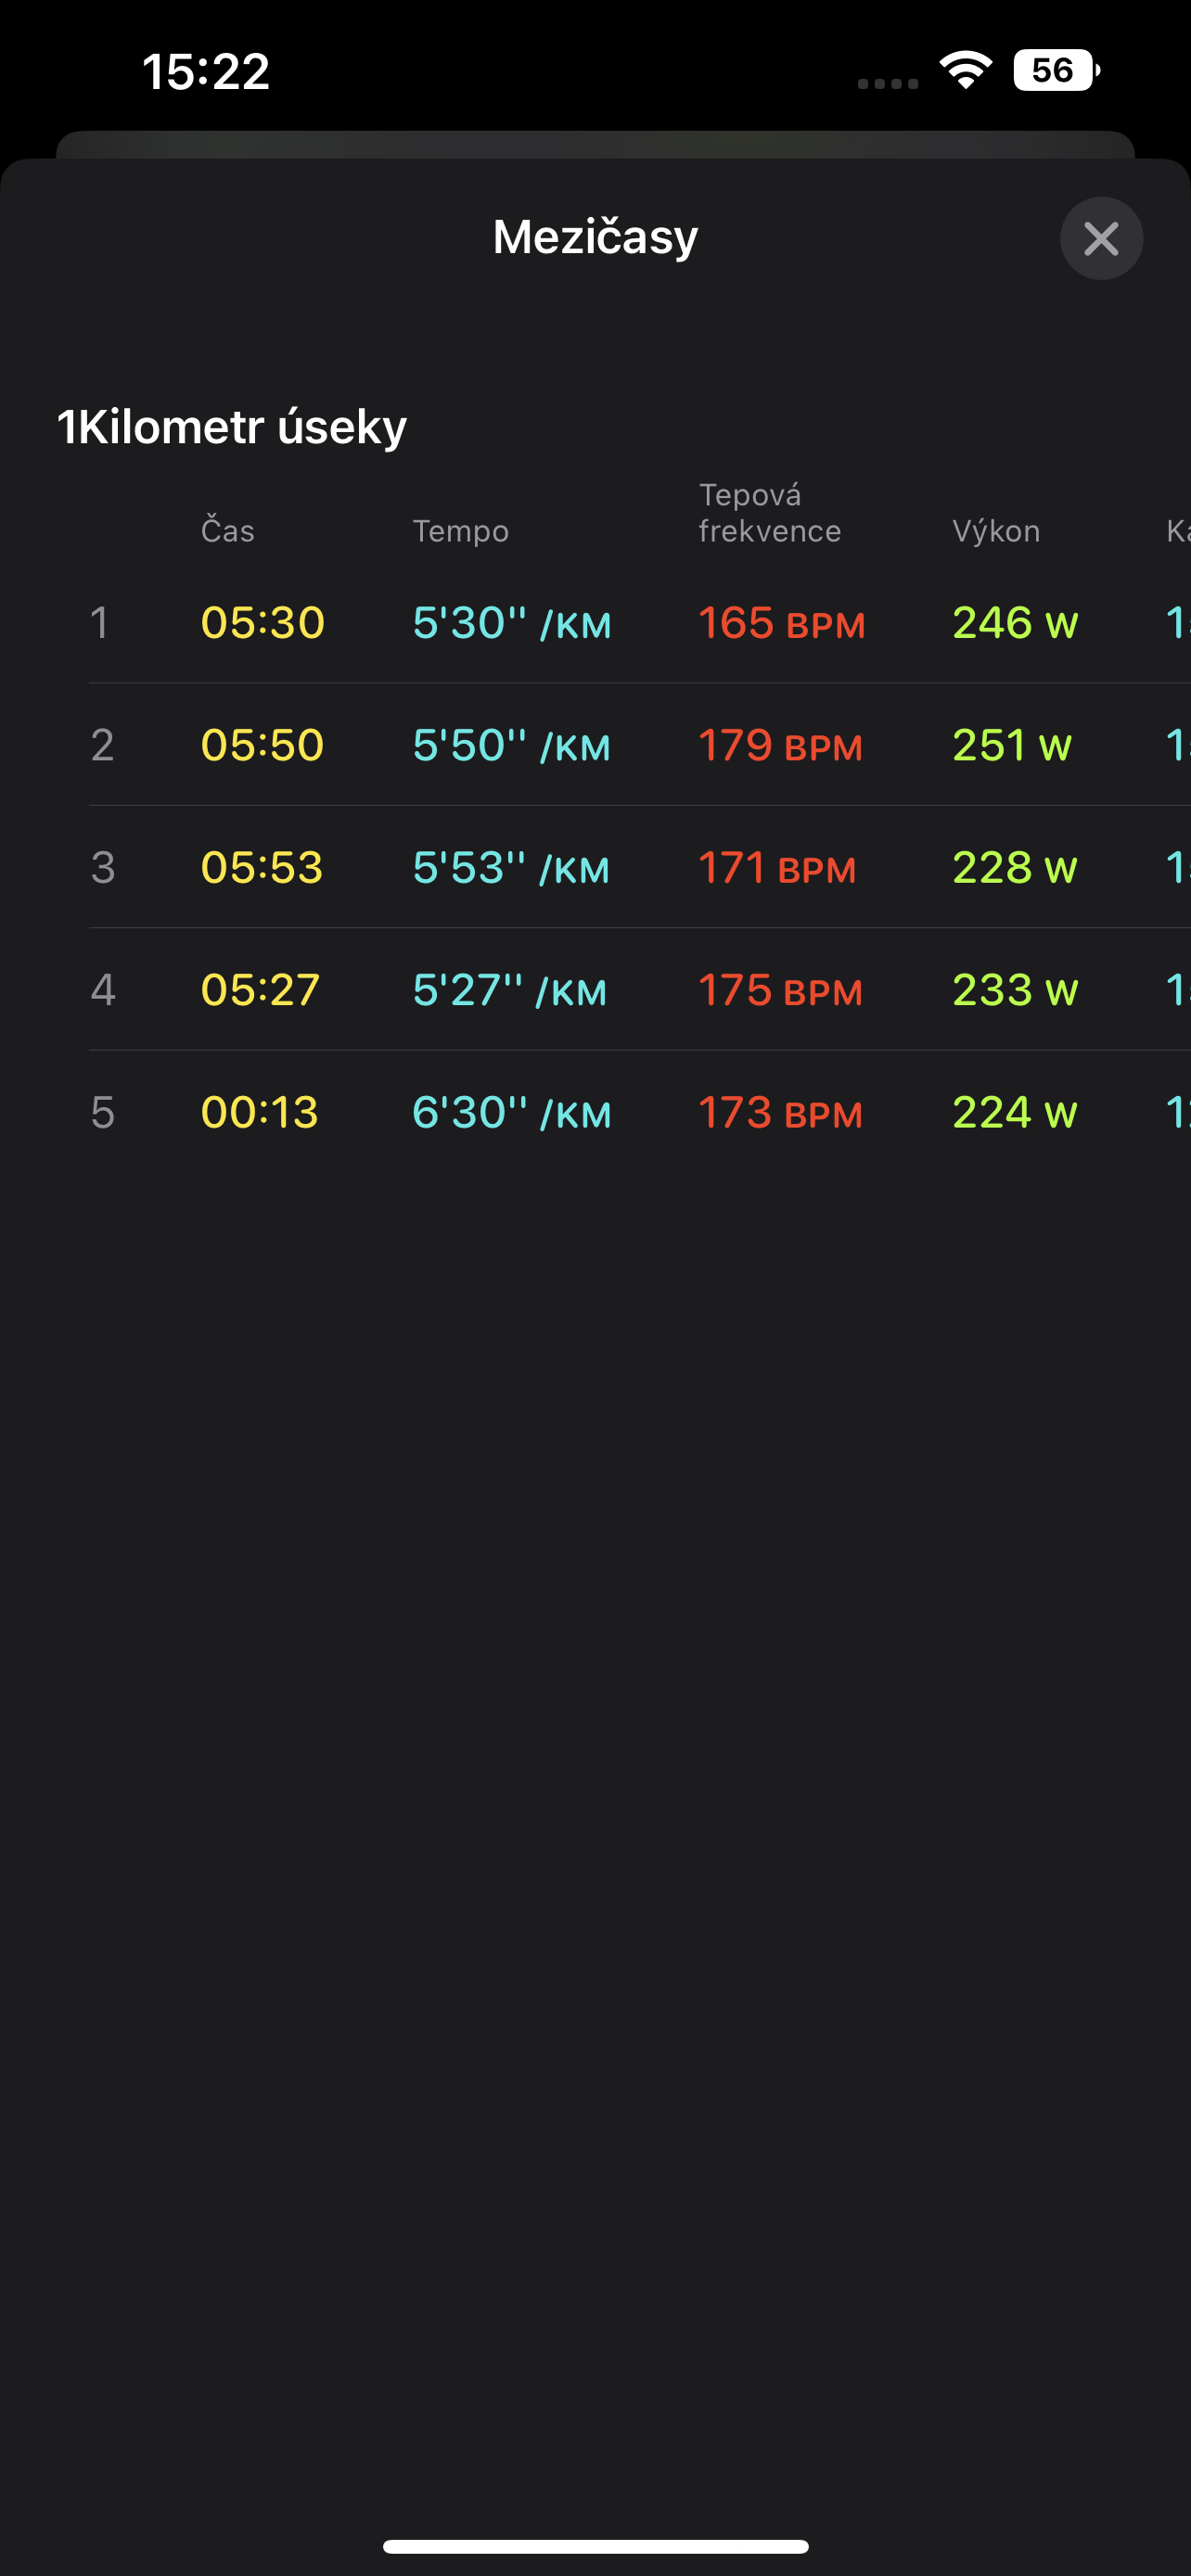Tap split 5 power 224 W
Viewport: 1191px width, 2576px height.
coord(1015,1112)
